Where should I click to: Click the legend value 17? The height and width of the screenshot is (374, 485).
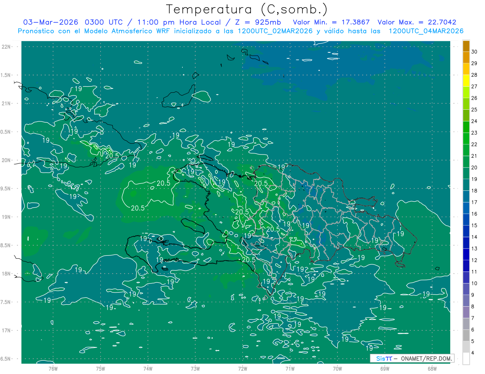(474, 202)
